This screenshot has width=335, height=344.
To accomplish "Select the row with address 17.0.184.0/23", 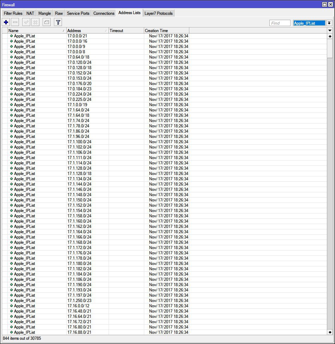I will pyautogui.click(x=164, y=89).
